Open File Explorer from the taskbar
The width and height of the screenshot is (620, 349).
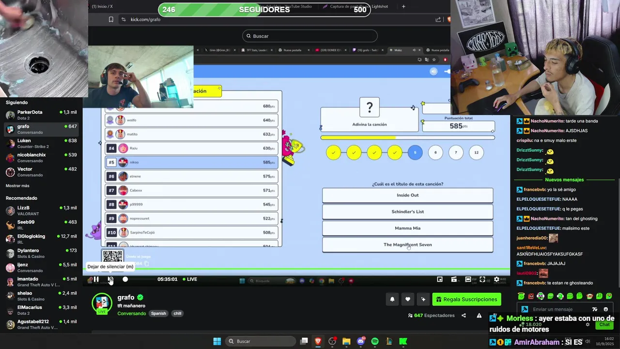coord(346,341)
